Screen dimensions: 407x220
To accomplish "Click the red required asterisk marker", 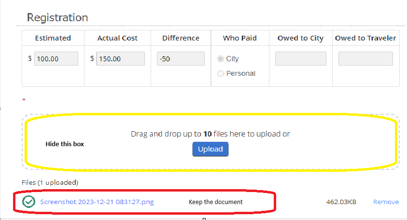I will [24, 100].
